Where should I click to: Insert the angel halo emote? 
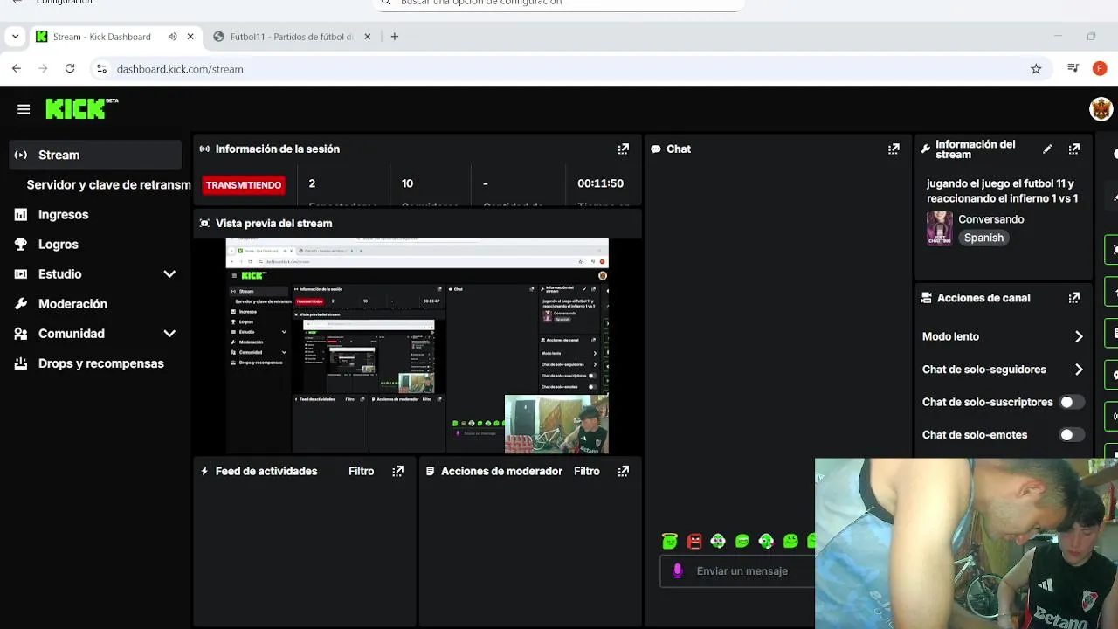tap(670, 541)
